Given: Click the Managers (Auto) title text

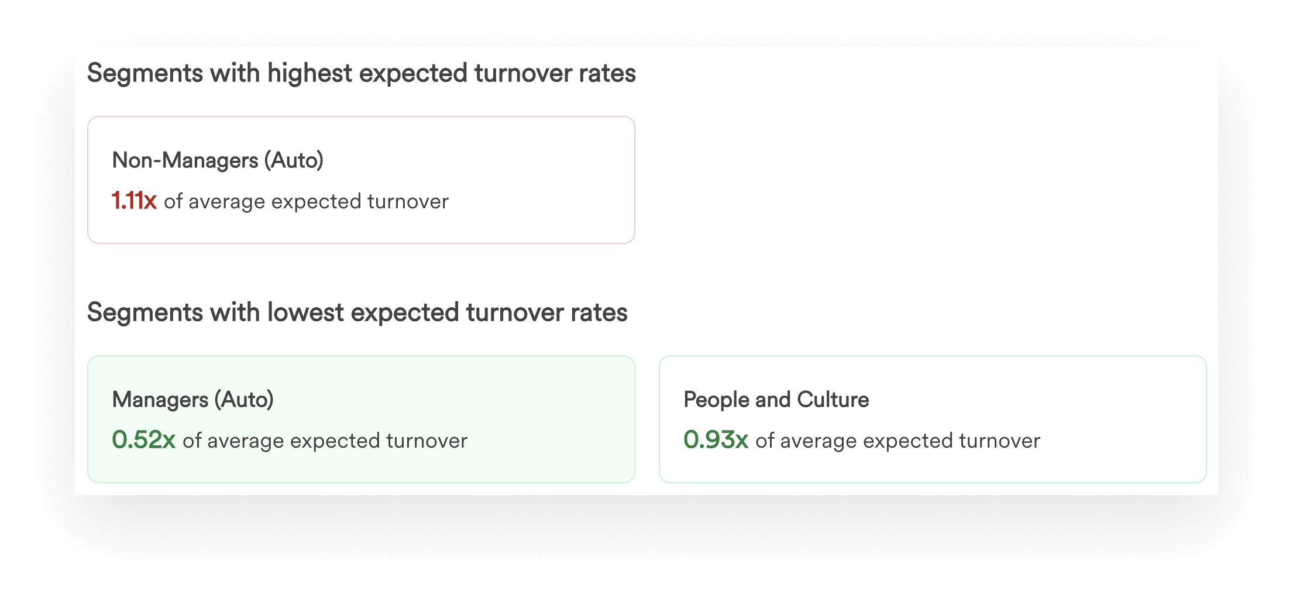Looking at the screenshot, I should [x=192, y=400].
